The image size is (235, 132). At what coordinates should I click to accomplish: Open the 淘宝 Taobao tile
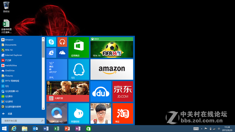coord(123,113)
